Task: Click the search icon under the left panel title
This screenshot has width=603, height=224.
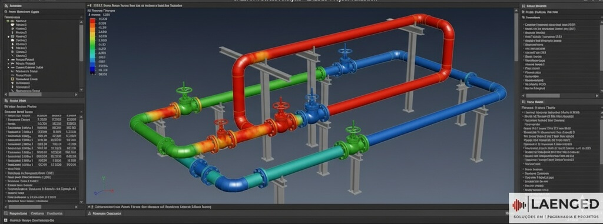Action: coord(6,12)
